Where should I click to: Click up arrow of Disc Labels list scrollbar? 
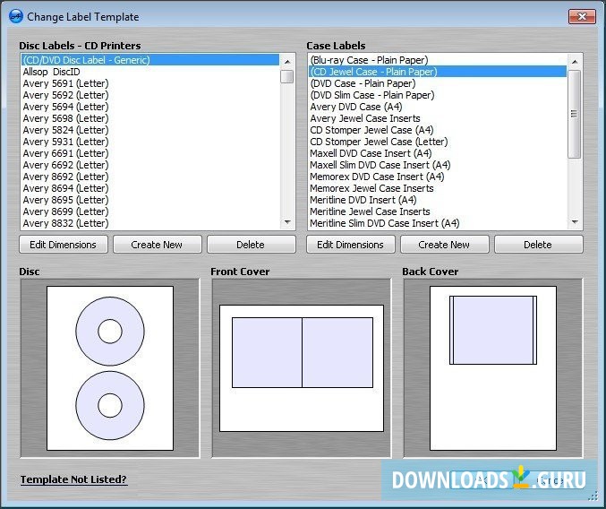[287, 62]
